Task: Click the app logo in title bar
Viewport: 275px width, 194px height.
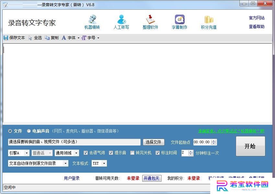Action: coord(5,5)
